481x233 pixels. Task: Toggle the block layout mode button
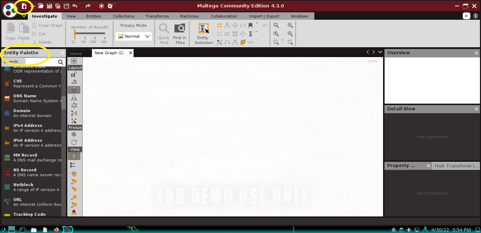tap(74, 90)
